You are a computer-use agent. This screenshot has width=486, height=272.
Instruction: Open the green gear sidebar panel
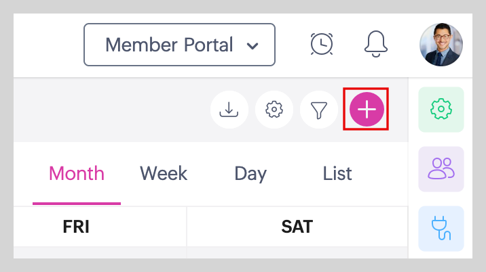point(441,109)
